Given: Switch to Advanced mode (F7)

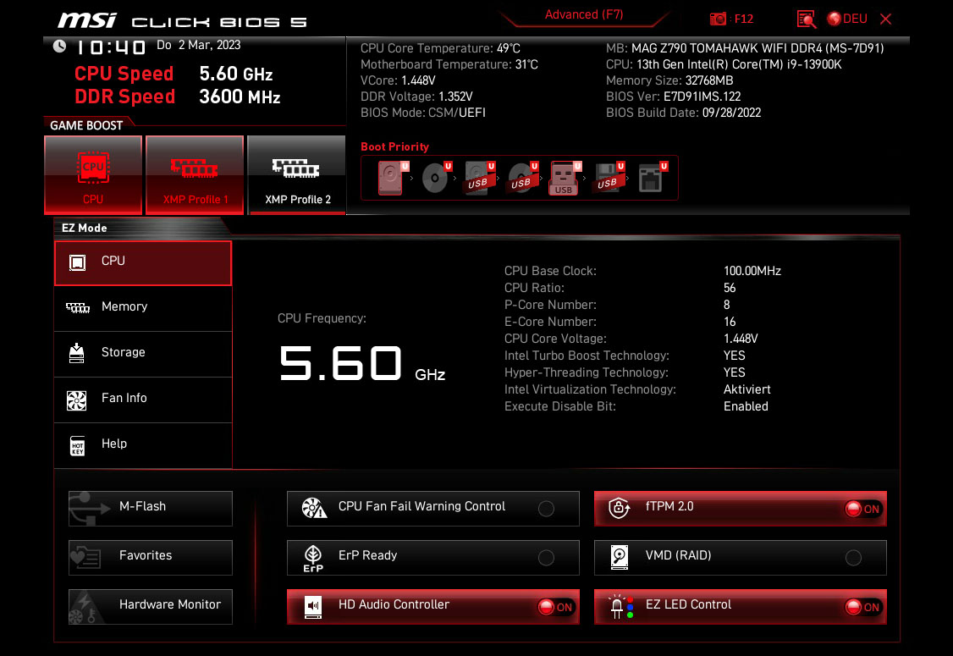Looking at the screenshot, I should [x=584, y=15].
